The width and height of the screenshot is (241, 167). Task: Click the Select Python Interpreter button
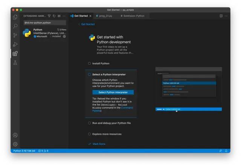point(113,92)
